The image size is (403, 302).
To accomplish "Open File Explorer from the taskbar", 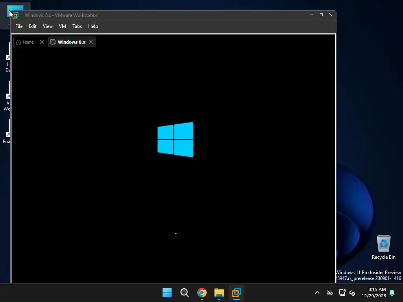I will 219,293.
